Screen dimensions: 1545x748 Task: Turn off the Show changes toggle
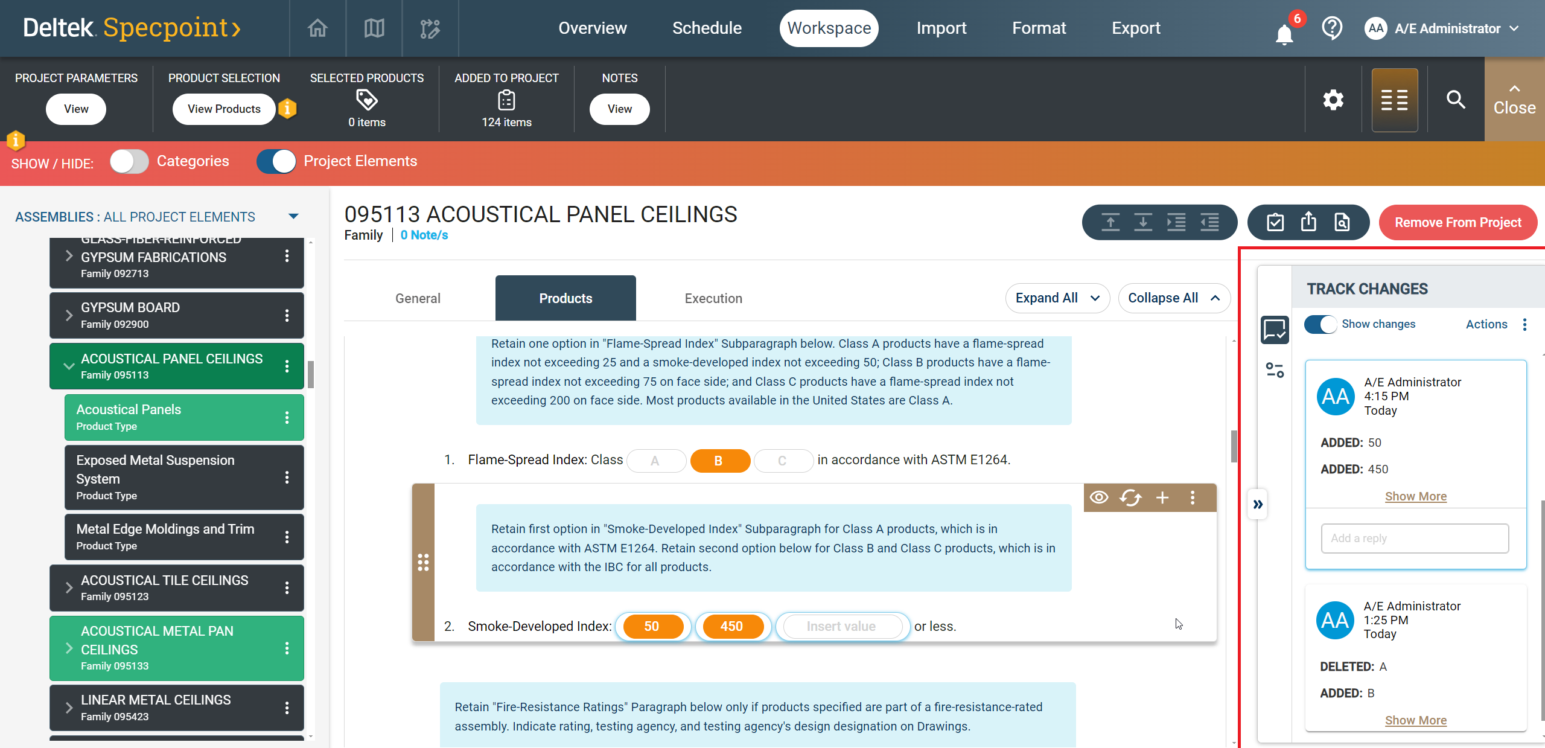1321,324
